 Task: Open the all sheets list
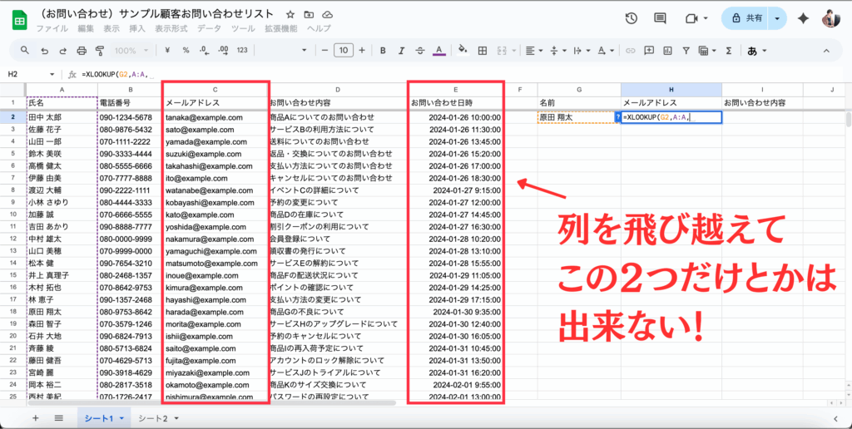point(59,418)
